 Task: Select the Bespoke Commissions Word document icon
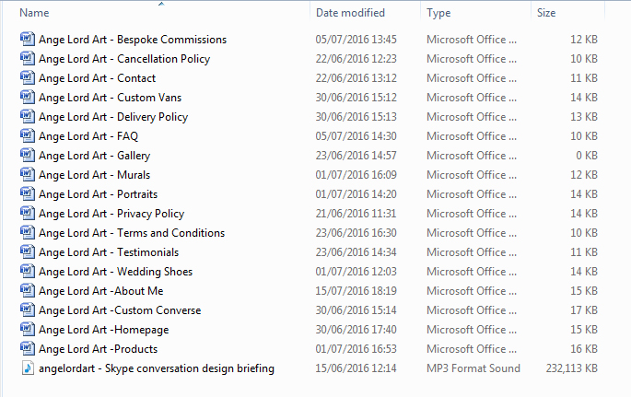coord(28,39)
